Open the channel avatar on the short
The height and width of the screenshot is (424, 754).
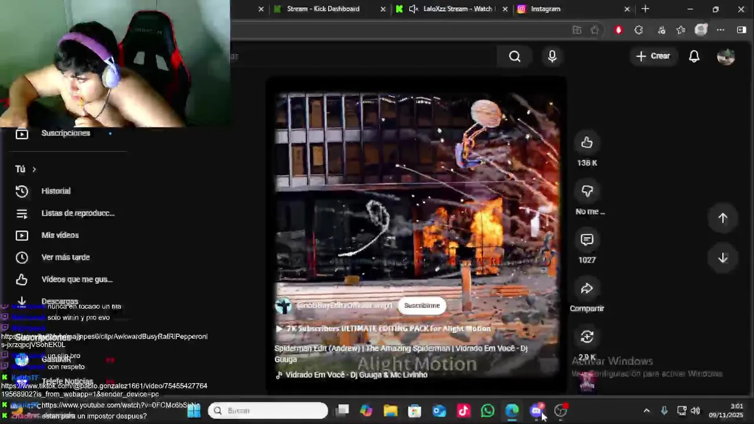[x=283, y=306]
